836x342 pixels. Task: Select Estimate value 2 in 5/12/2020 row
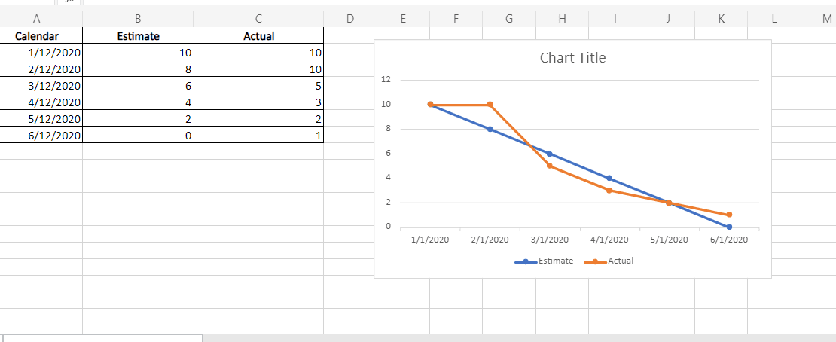[x=138, y=118]
